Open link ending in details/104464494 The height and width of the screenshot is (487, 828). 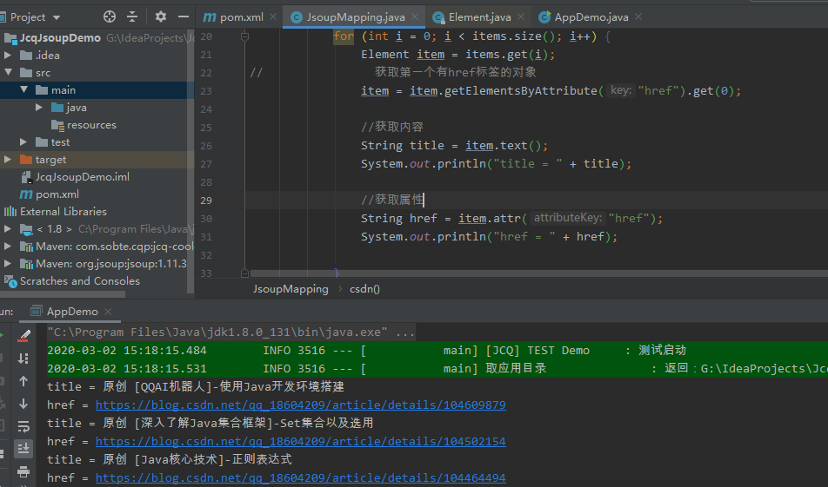pyautogui.click(x=300, y=477)
